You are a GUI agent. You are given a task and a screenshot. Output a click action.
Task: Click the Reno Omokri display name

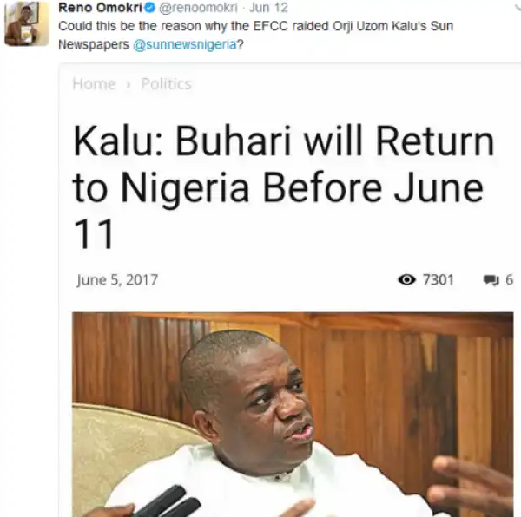click(100, 8)
